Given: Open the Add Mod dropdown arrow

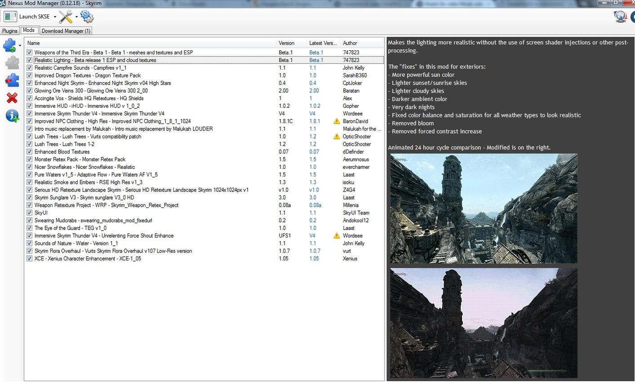Looking at the screenshot, I should [x=20, y=45].
